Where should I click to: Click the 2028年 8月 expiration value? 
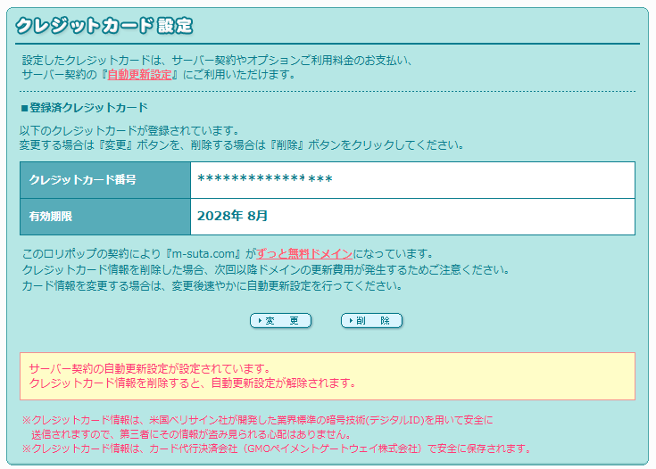[232, 217]
